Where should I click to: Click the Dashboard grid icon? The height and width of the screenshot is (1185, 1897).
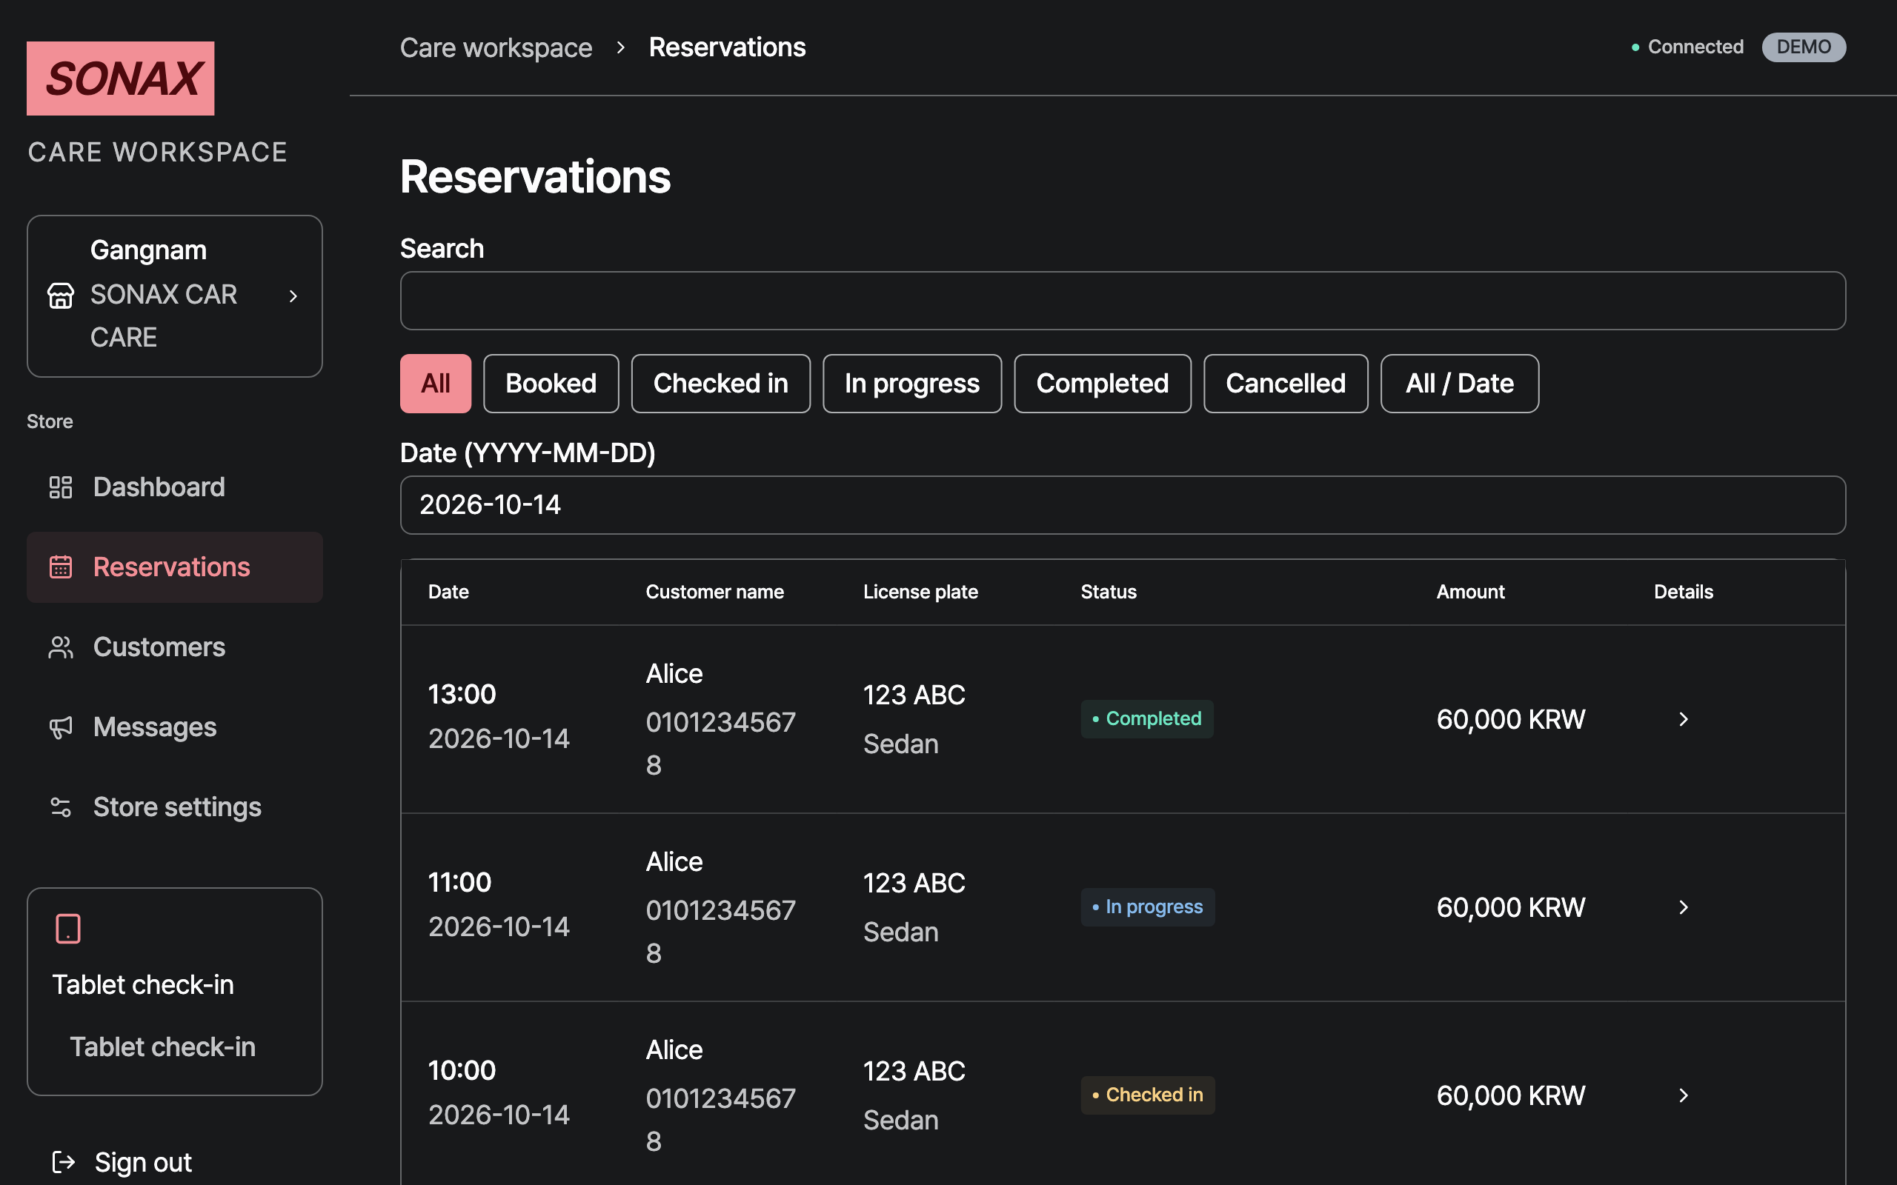[60, 487]
